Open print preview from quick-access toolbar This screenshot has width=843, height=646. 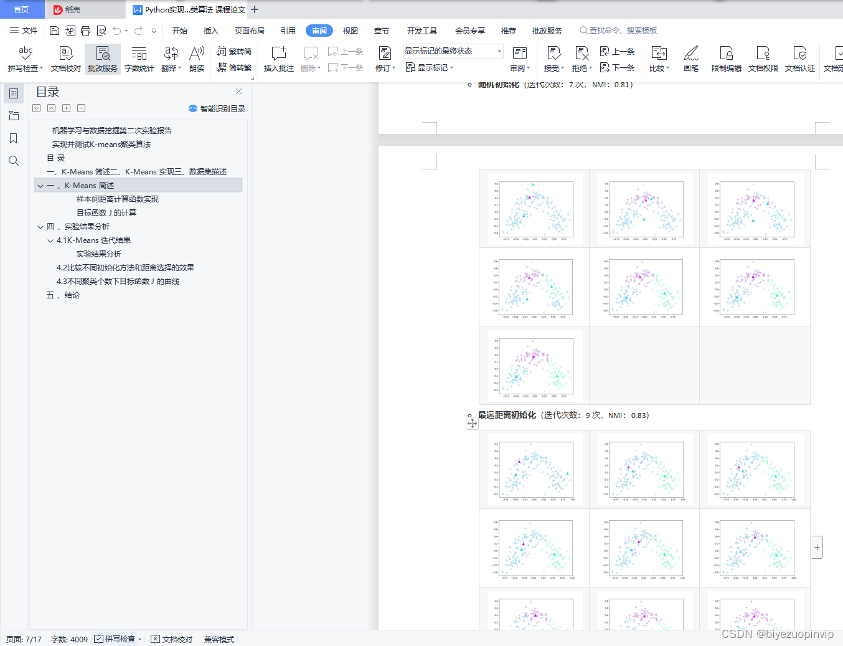coord(101,31)
